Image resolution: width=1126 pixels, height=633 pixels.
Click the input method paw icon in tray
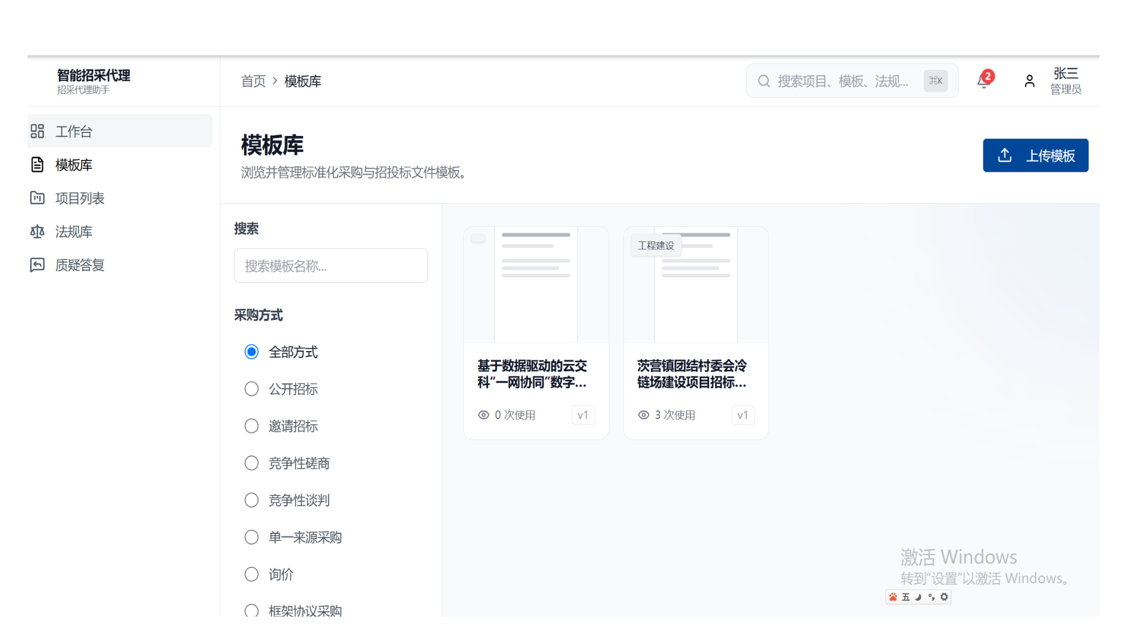tap(893, 597)
